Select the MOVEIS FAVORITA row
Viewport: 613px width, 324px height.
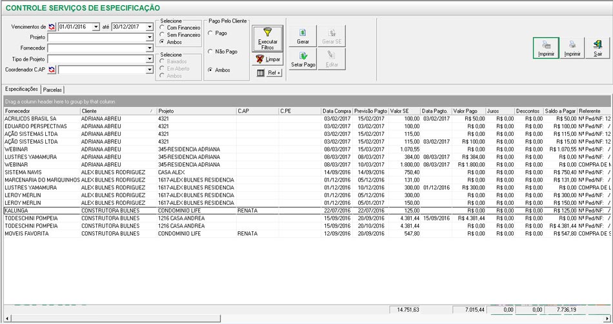[307, 233]
